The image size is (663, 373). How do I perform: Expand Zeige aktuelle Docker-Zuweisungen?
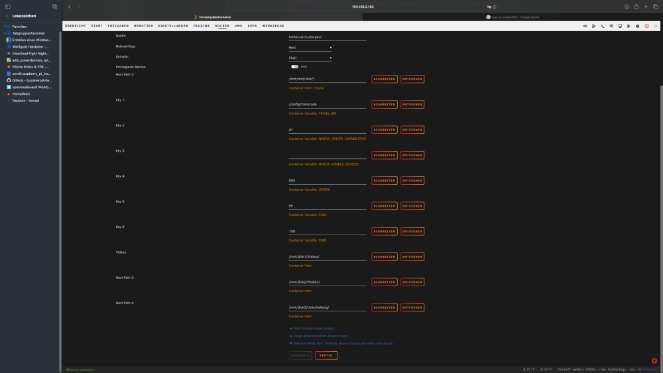pos(320,336)
